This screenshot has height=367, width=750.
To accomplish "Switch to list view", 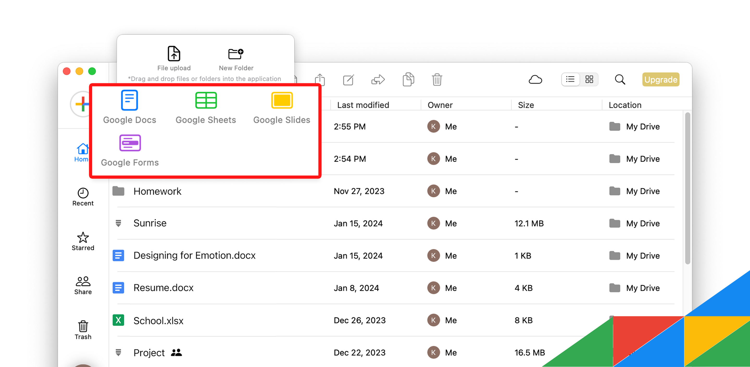I will click(x=570, y=79).
